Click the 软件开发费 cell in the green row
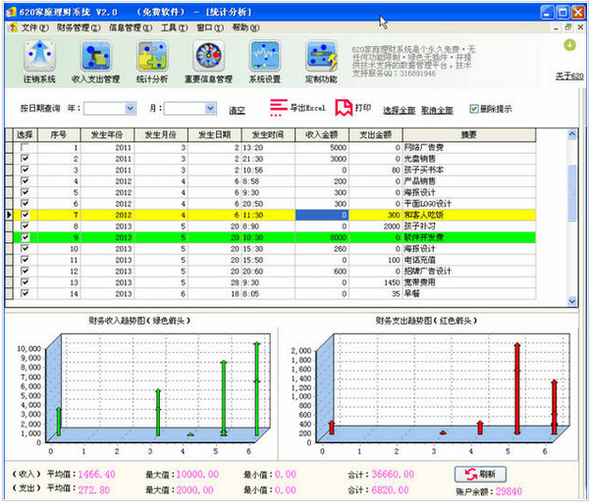The height and width of the screenshot is (504, 589). tap(469, 237)
